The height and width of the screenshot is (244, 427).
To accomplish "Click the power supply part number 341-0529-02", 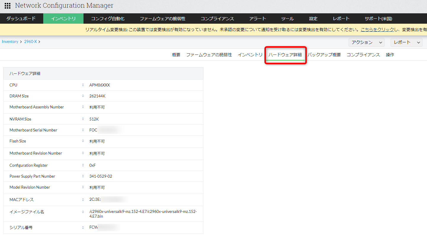I will tap(101, 176).
